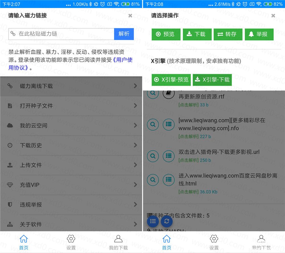This screenshot has width=285, height=253.
Task: Tap the blue floating refresh button
Action: click(x=167, y=221)
